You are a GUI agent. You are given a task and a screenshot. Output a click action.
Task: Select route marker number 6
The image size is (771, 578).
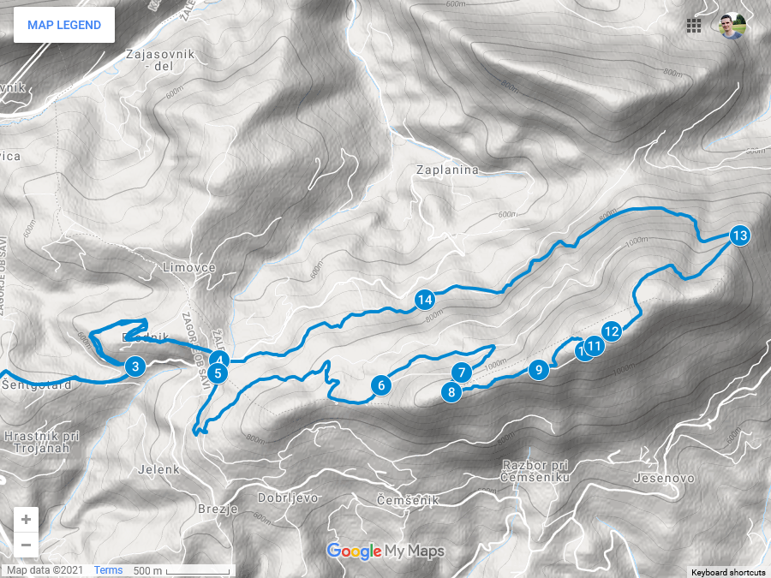coord(381,384)
